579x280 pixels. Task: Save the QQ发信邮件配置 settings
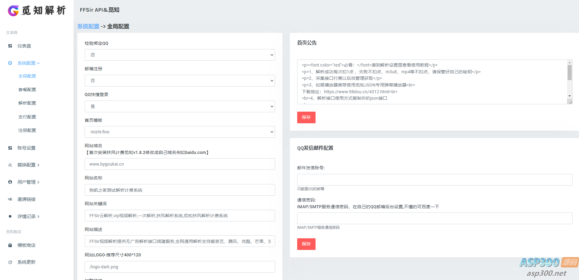pyautogui.click(x=306, y=244)
